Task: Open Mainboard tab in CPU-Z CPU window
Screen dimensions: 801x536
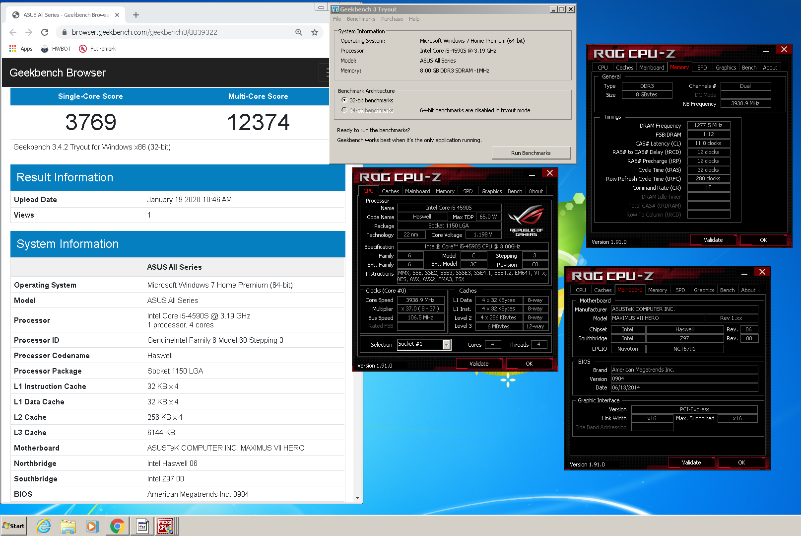Action: (x=417, y=191)
